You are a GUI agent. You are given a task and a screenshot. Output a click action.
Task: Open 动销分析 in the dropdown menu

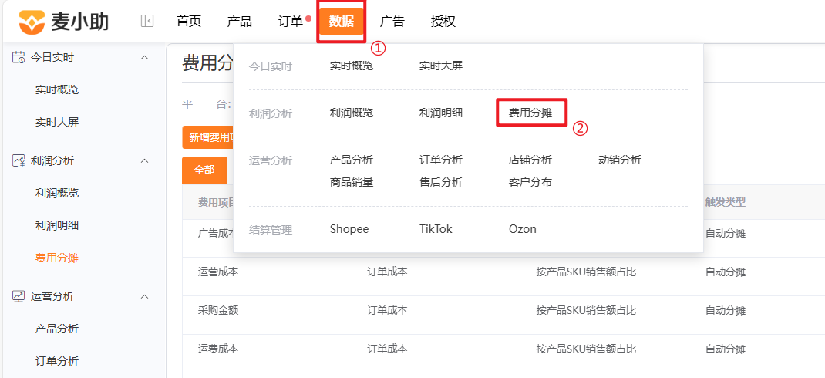point(620,160)
